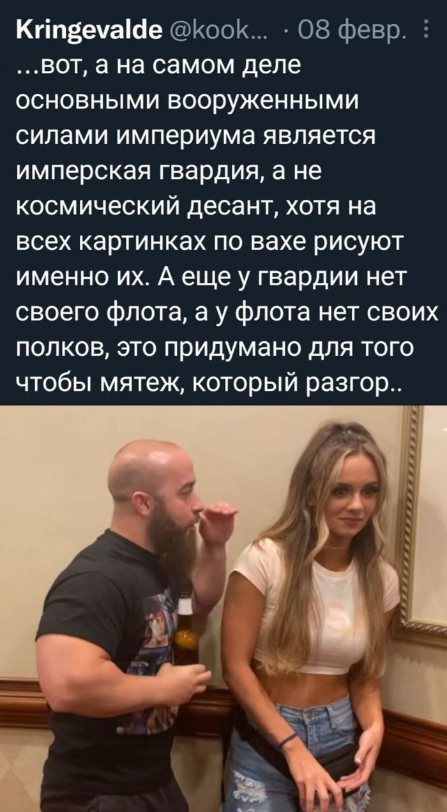Open the three-dot tweet options menu

[437, 29]
